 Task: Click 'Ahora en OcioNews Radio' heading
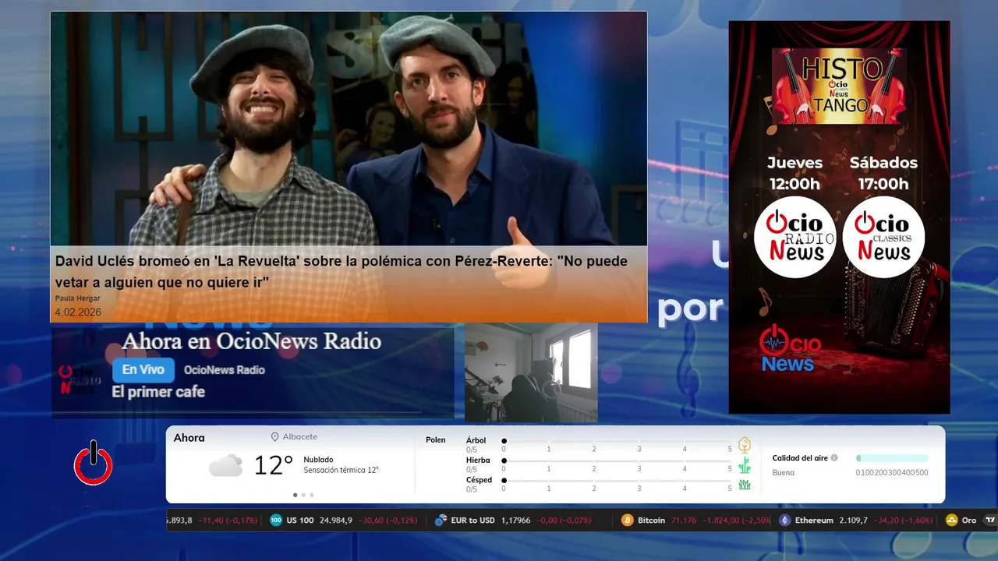tap(252, 341)
